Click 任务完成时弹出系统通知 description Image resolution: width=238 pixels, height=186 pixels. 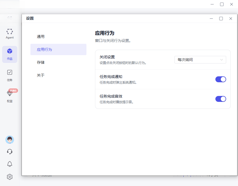coord(118,83)
